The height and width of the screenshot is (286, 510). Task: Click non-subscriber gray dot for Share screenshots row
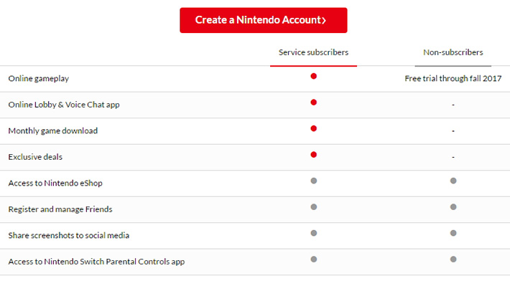pos(453,233)
